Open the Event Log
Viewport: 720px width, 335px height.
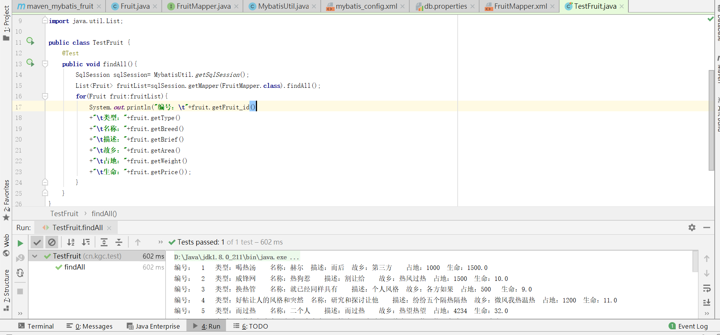point(688,326)
